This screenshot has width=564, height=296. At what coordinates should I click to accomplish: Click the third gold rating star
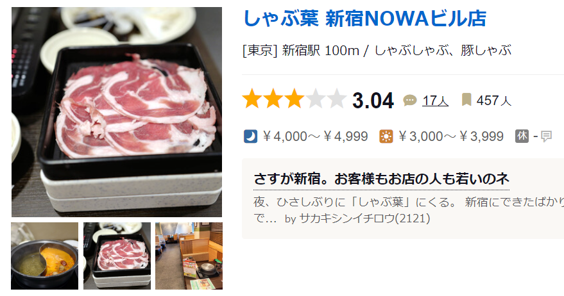(295, 99)
